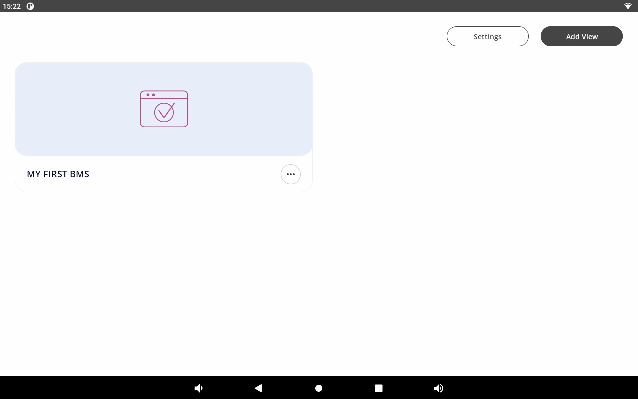Image resolution: width=638 pixels, height=399 pixels.
Task: Open the Settings page
Action: point(487,36)
